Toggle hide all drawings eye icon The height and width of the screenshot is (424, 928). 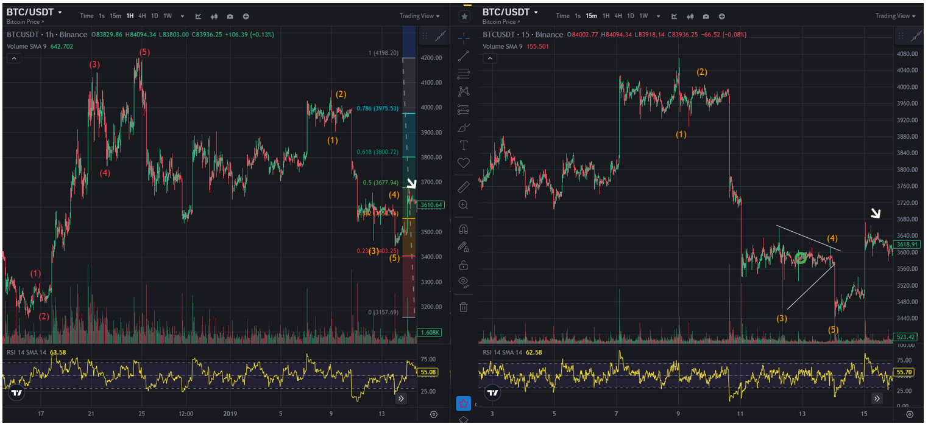click(464, 282)
